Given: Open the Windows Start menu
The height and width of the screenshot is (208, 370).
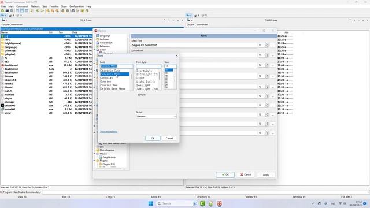Looking at the screenshot, I should point(151,203).
